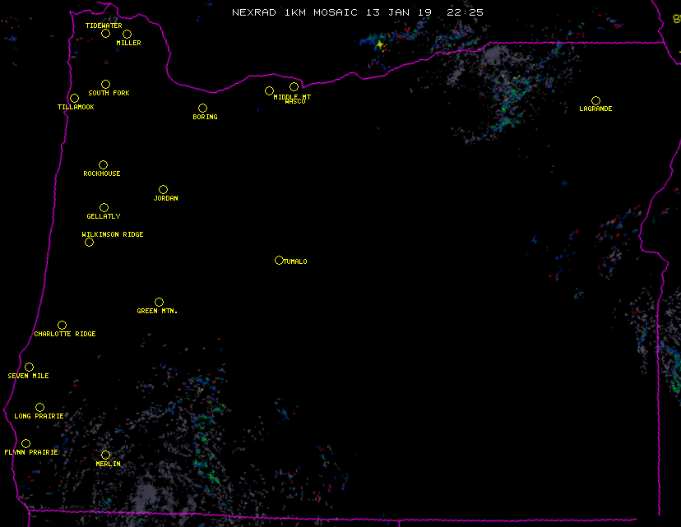Image resolution: width=681 pixels, height=527 pixels.
Task: Click the Tidewater station circle marker
Action: 105,33
